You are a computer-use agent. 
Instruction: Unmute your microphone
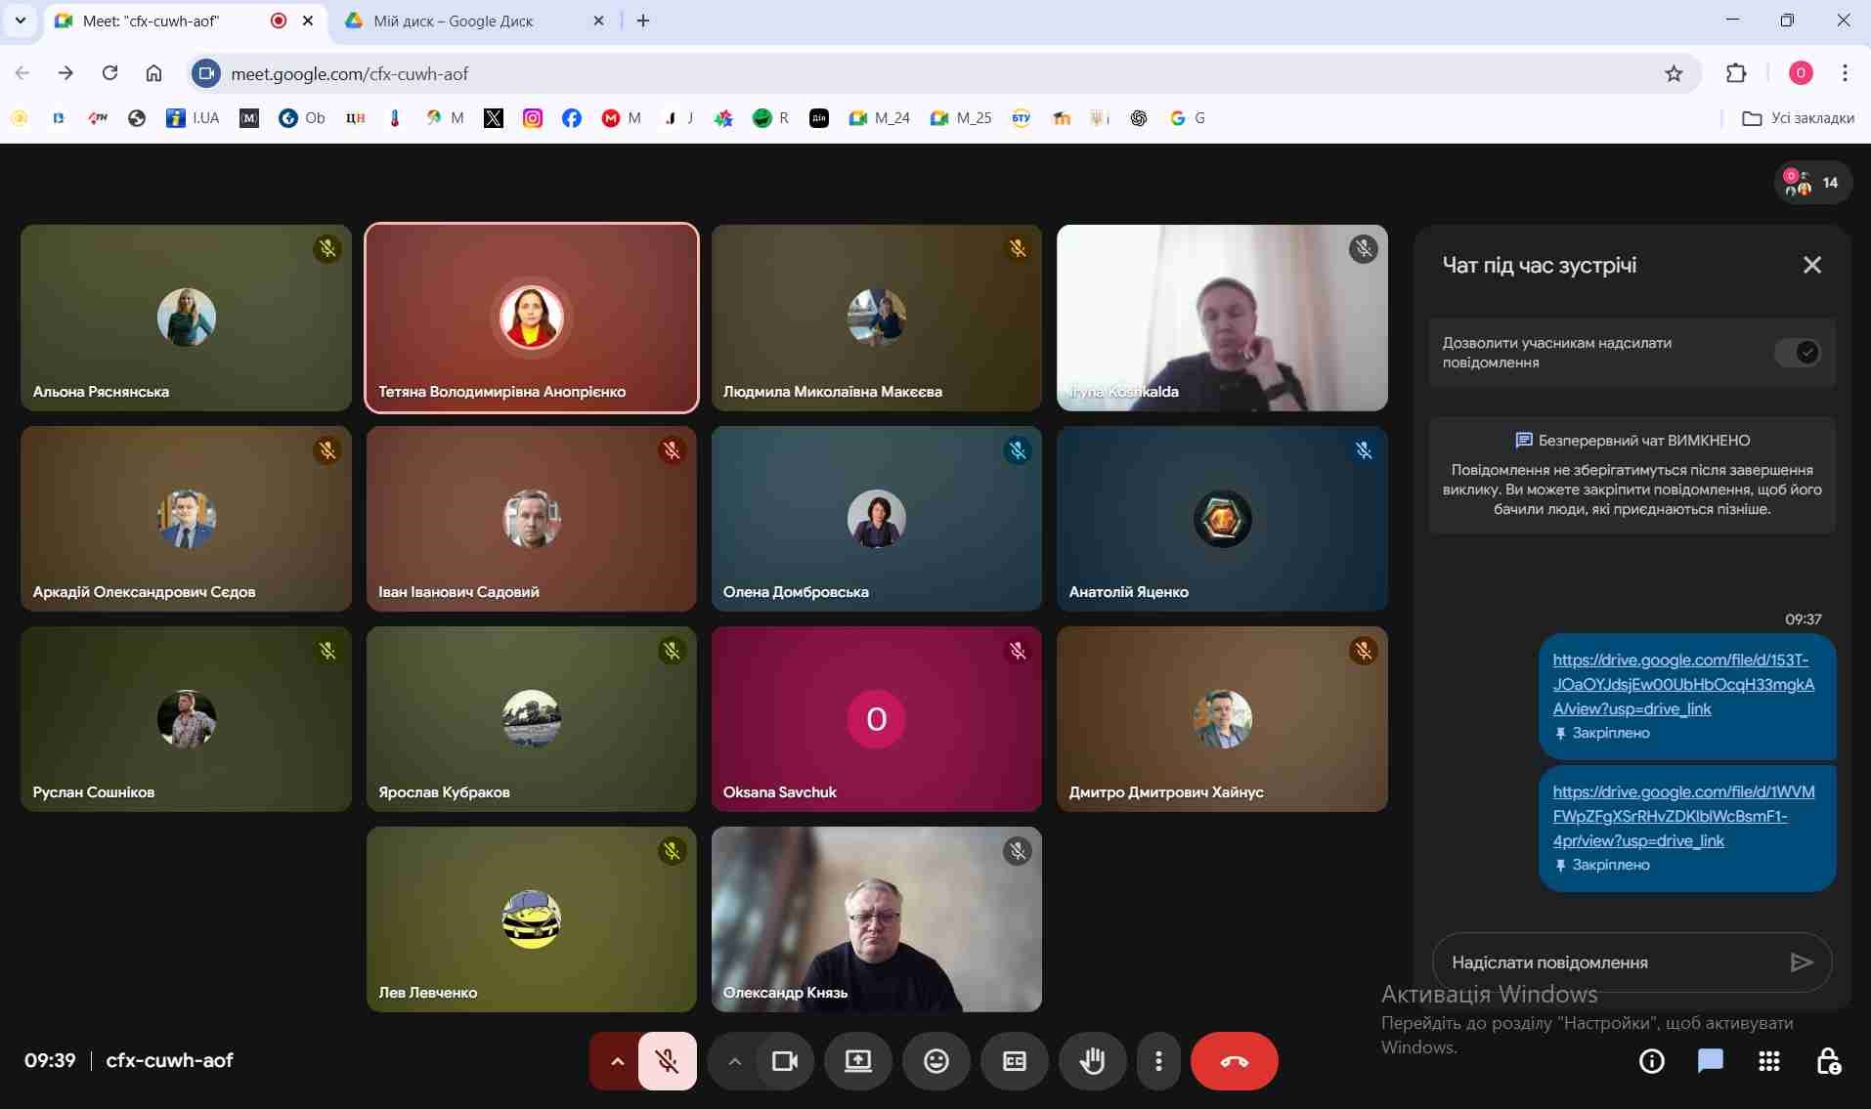pos(668,1061)
